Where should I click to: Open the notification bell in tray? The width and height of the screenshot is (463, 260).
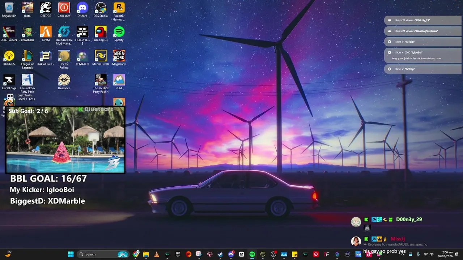pyautogui.click(x=457, y=254)
